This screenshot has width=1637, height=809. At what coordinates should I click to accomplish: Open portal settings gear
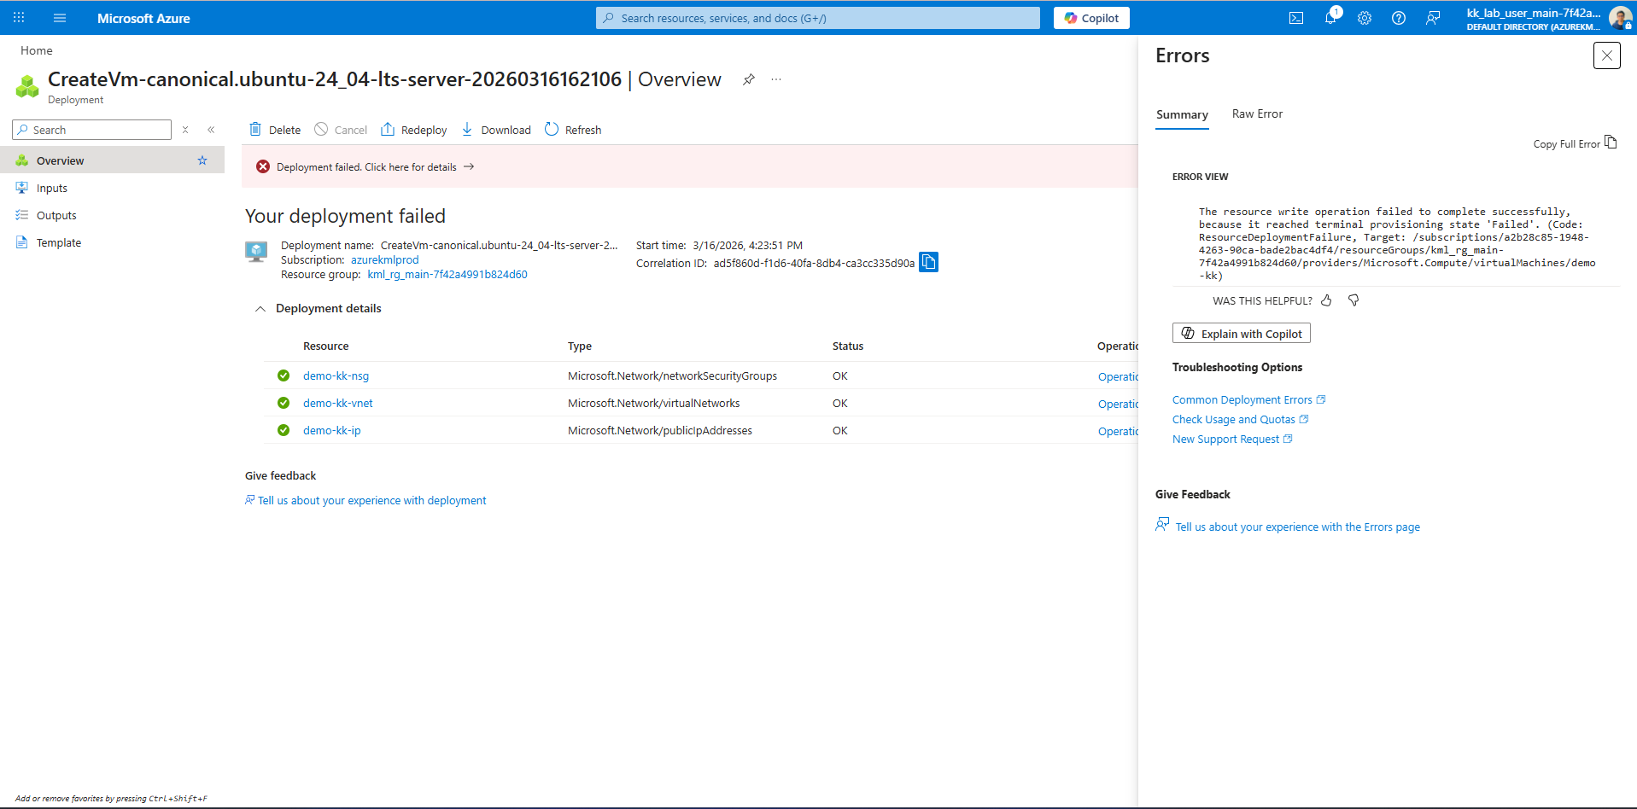pyautogui.click(x=1365, y=18)
